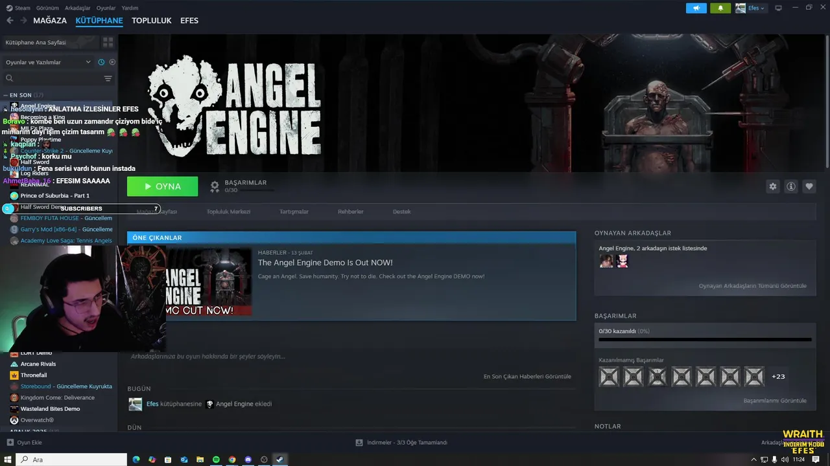The width and height of the screenshot is (830, 466).
Task: Switch library to grid view icon
Action: [108, 42]
